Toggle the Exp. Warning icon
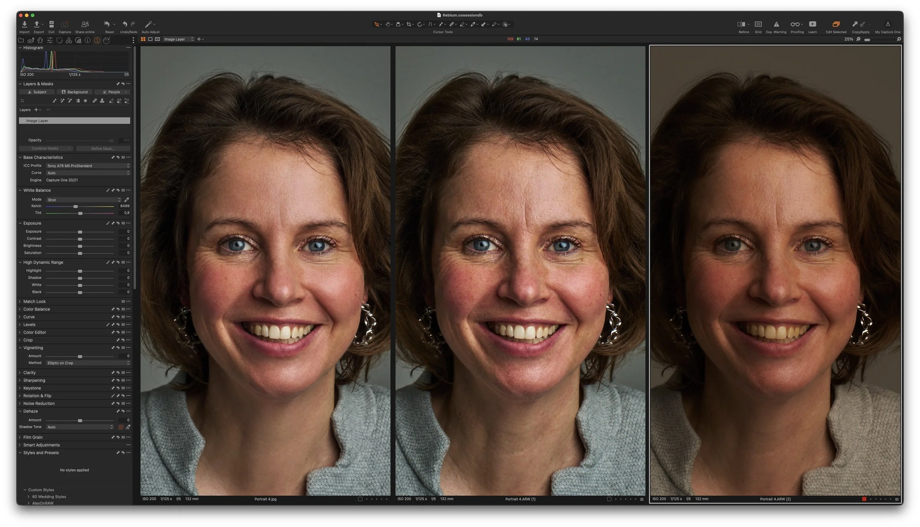920x527 pixels. pyautogui.click(x=776, y=24)
